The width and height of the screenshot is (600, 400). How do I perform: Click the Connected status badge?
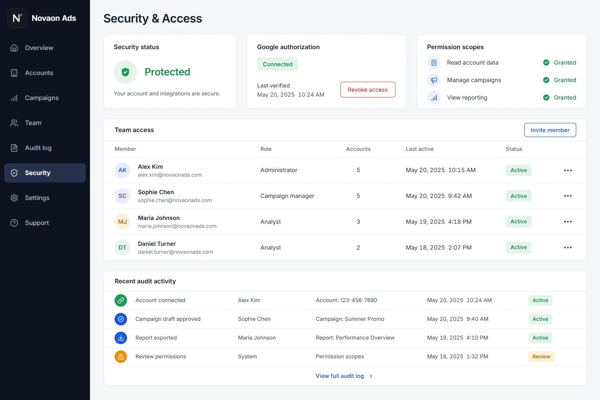(277, 64)
